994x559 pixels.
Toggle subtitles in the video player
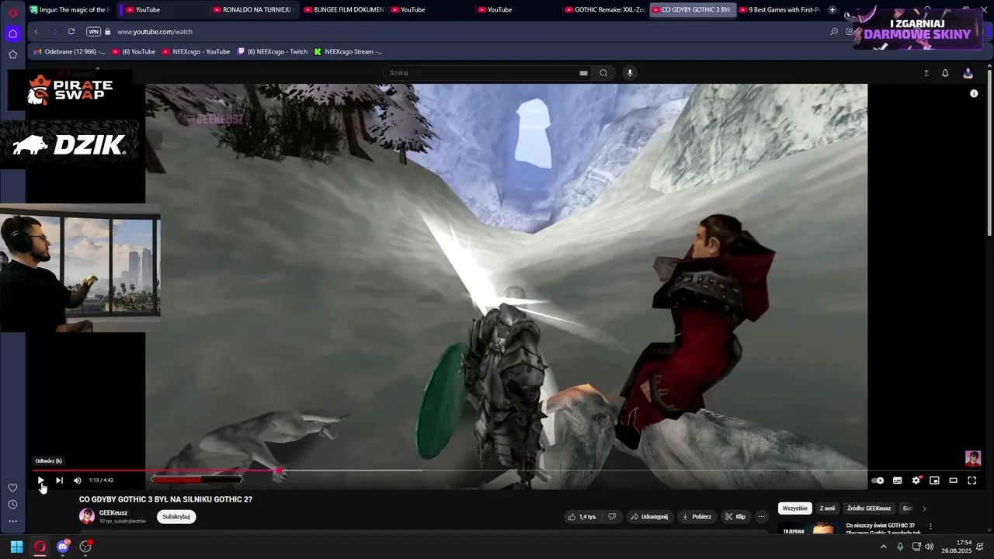click(897, 480)
